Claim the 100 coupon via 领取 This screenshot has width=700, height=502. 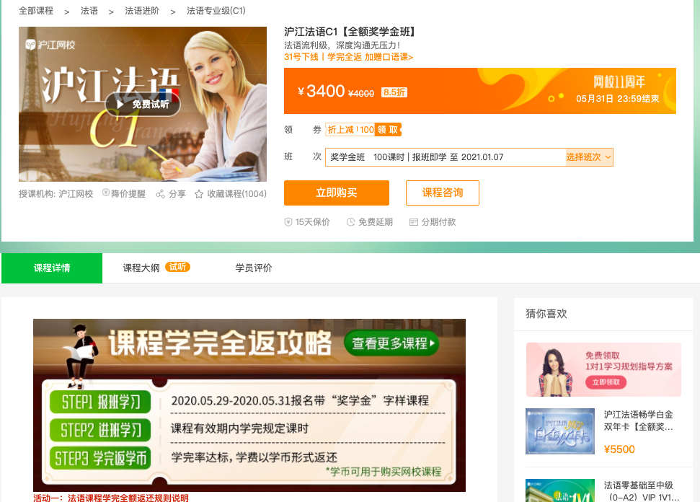[388, 130]
